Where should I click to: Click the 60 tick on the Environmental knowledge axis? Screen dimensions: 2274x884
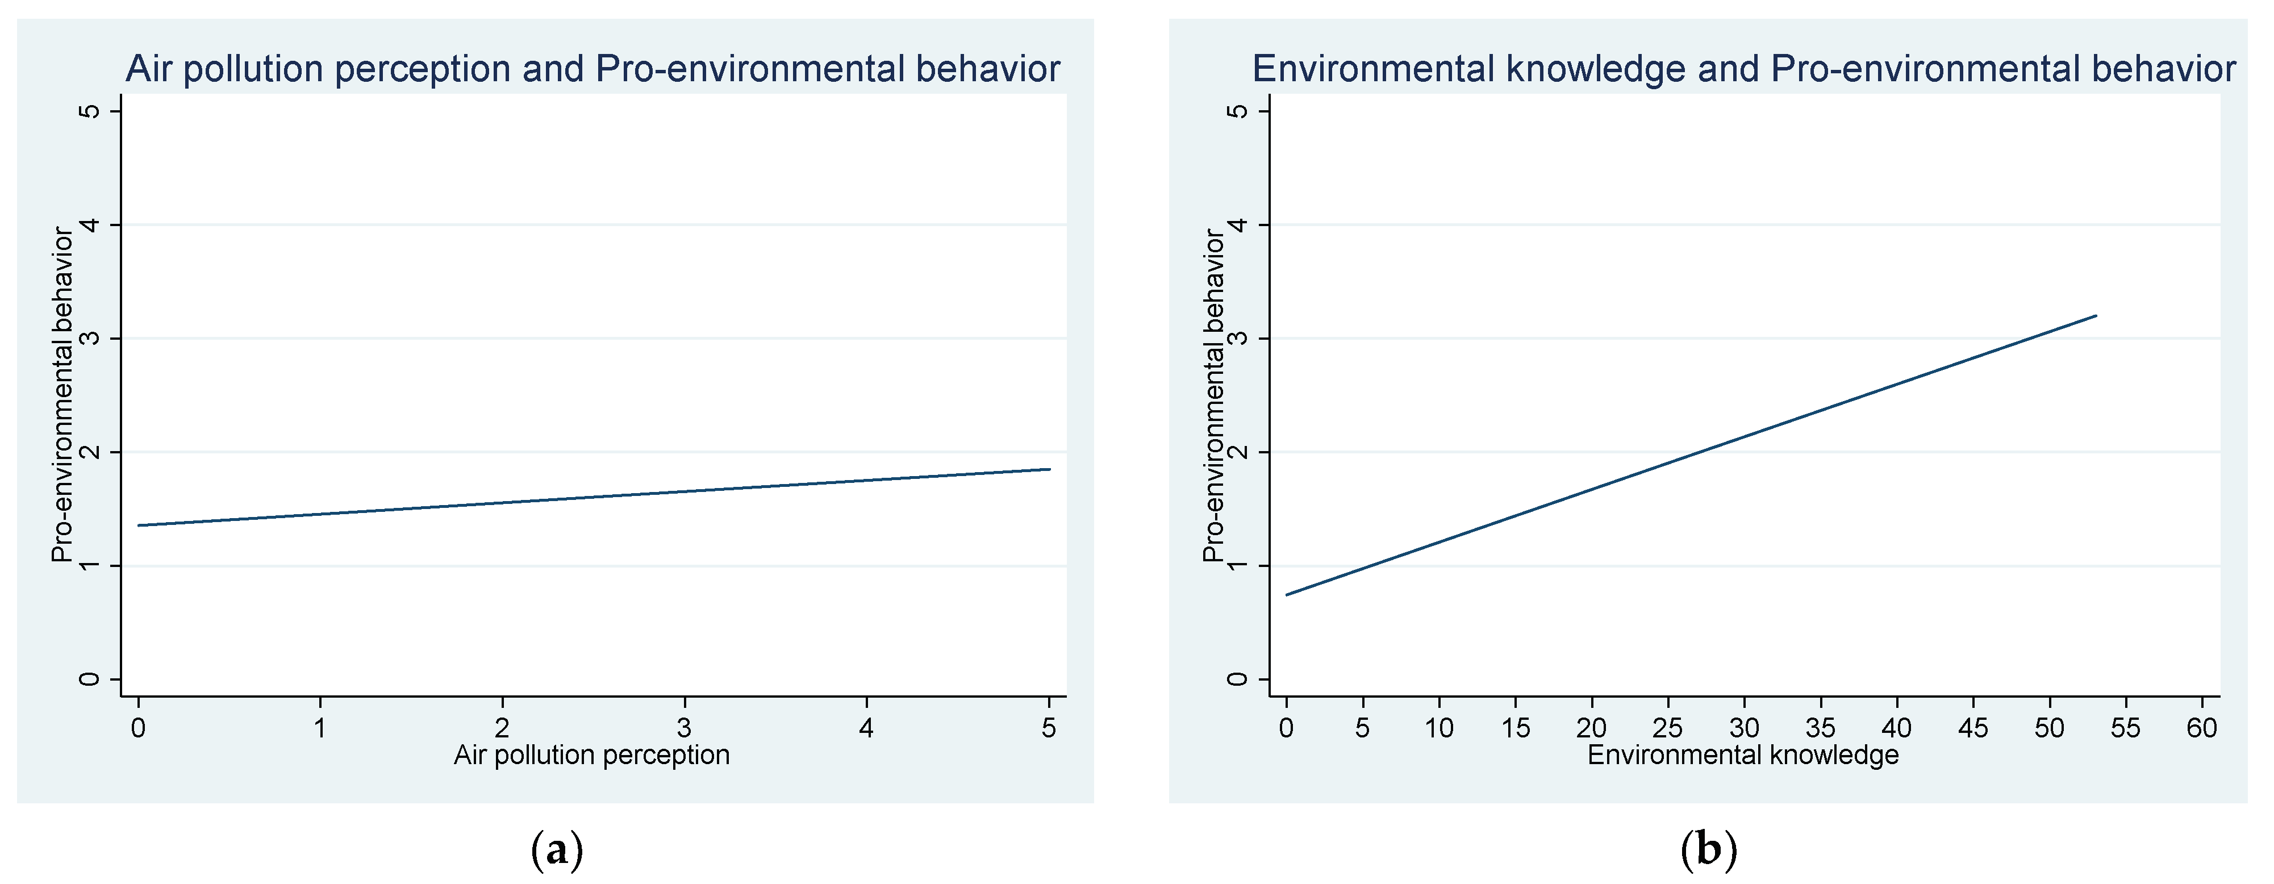click(x=2202, y=728)
